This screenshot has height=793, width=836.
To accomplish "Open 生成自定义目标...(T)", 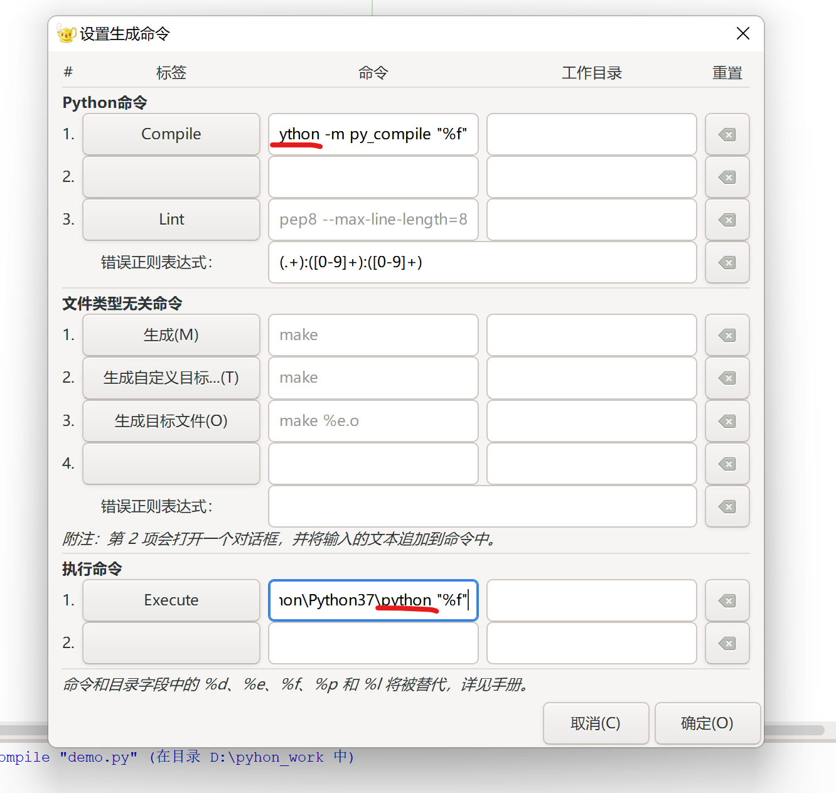I will coord(171,378).
